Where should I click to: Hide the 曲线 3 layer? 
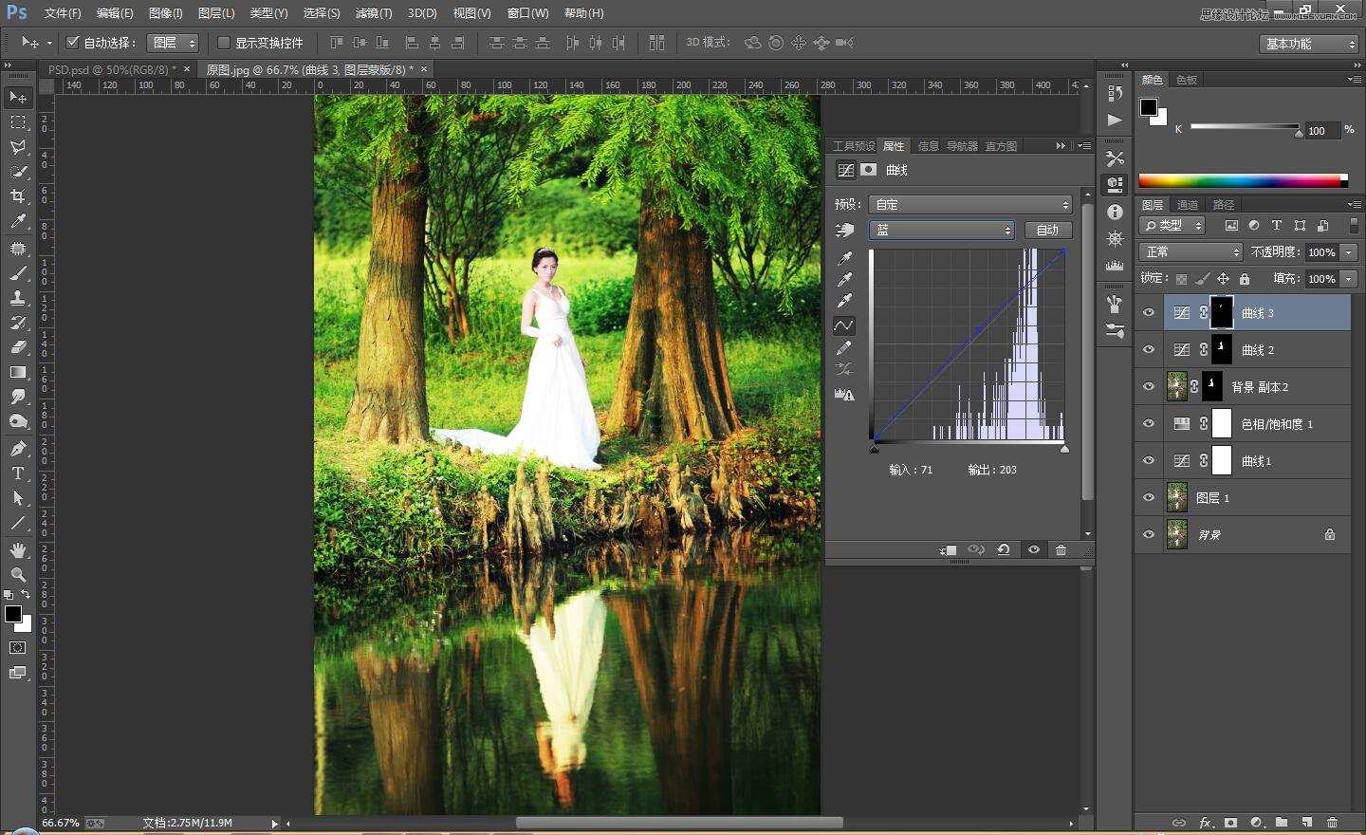[1149, 313]
